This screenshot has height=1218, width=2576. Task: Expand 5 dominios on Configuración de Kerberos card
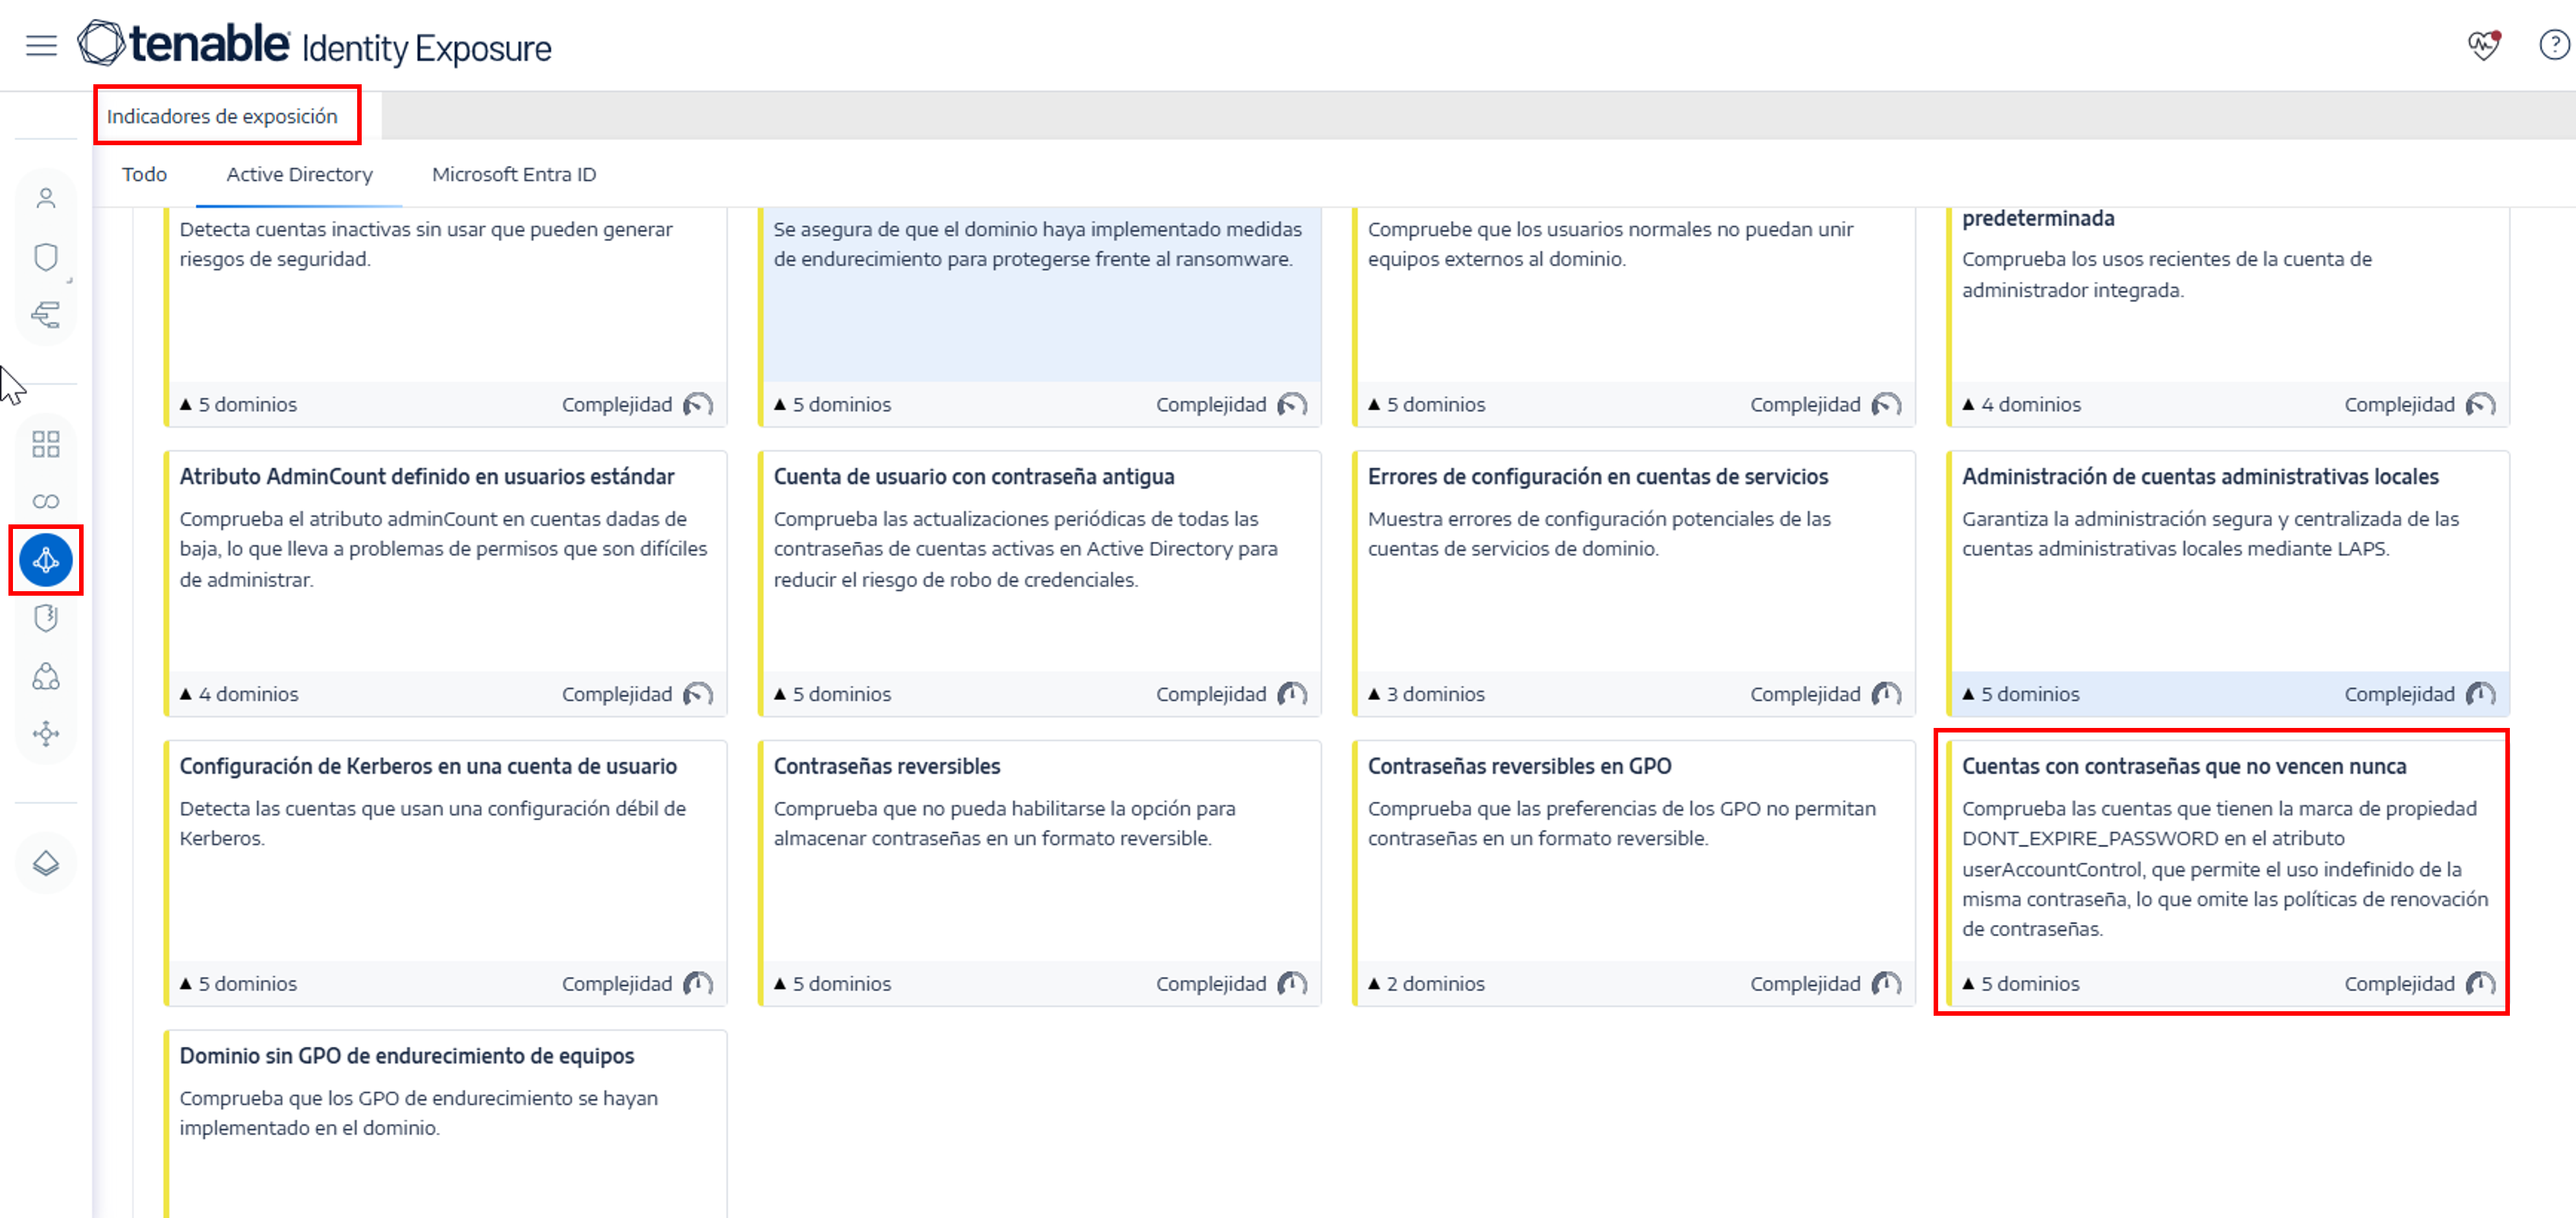[x=238, y=983]
